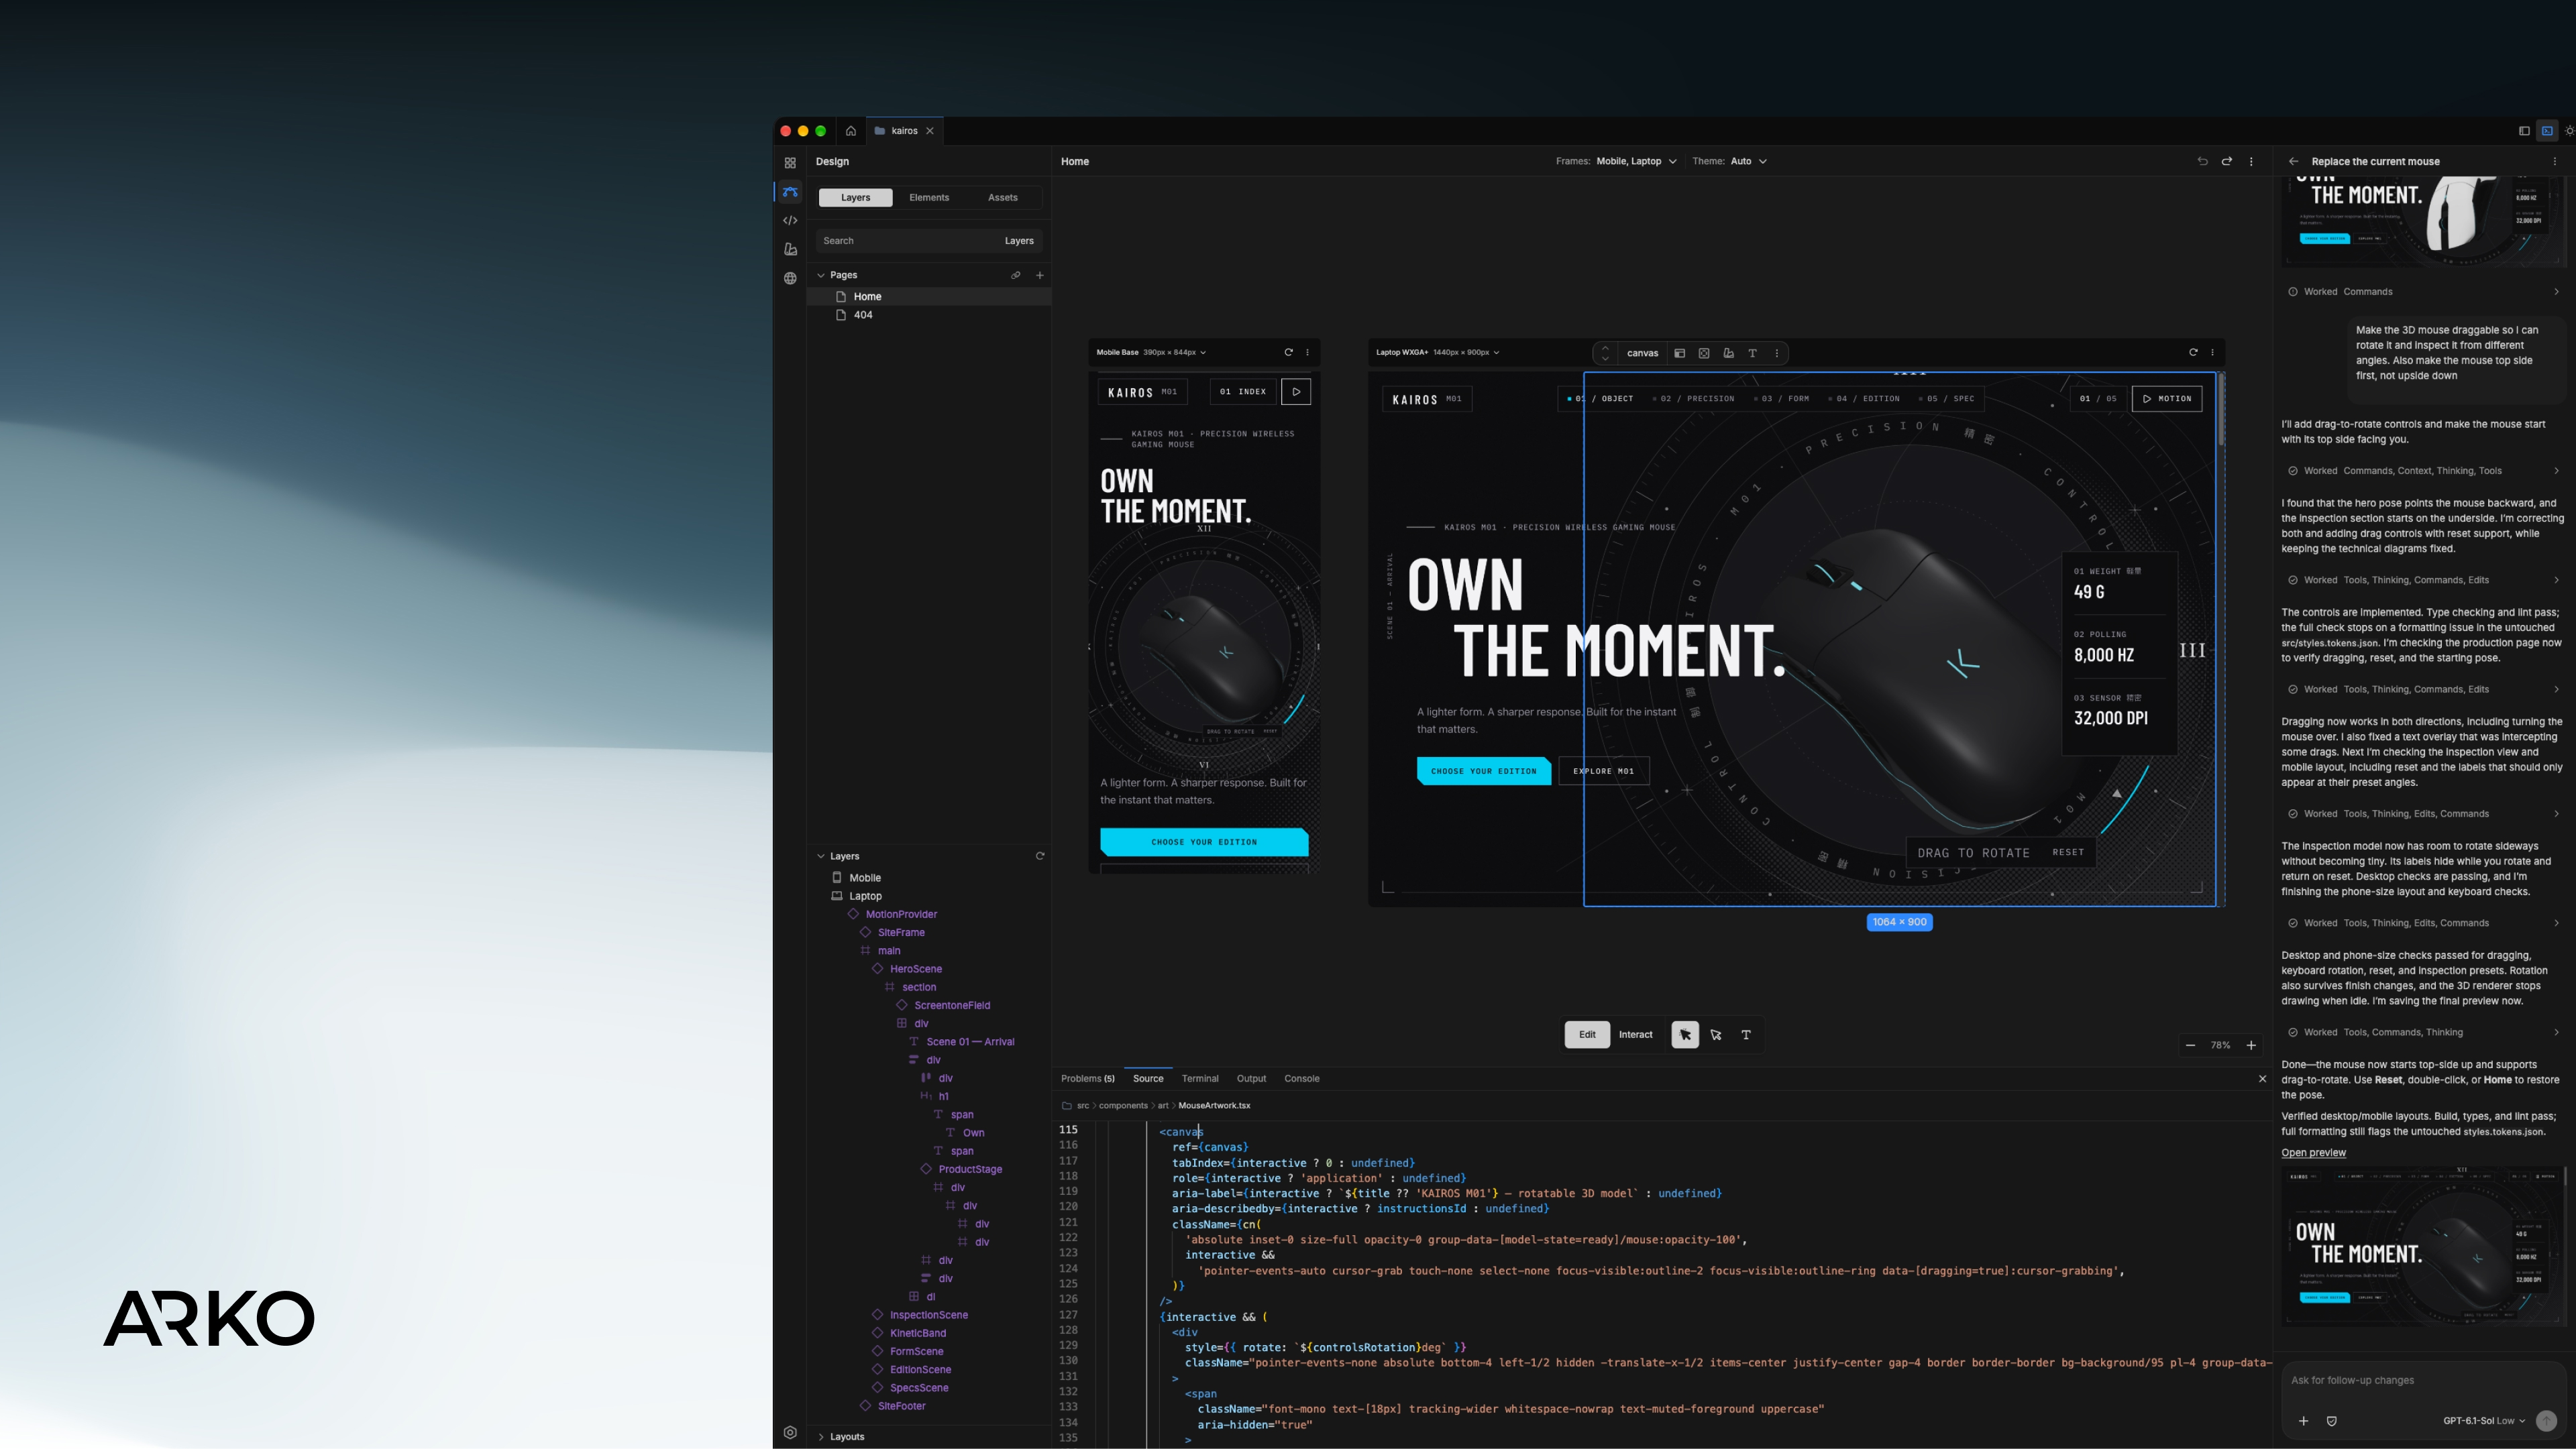Screen dimensions: 2576x1449
Task: Switch canvas mode to Interact
Action: click(x=1635, y=1035)
